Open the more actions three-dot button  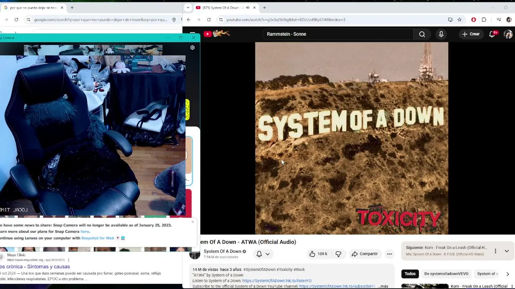pyautogui.click(x=389, y=254)
